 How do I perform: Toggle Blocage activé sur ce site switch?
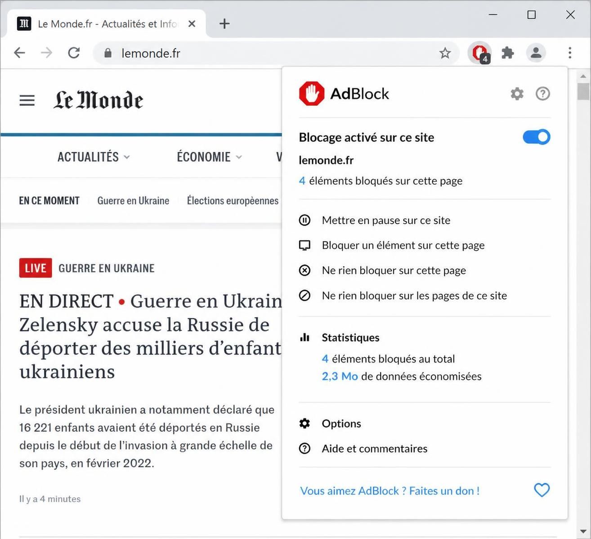tap(536, 137)
